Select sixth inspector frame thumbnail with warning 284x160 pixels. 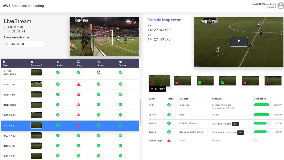[273, 81]
